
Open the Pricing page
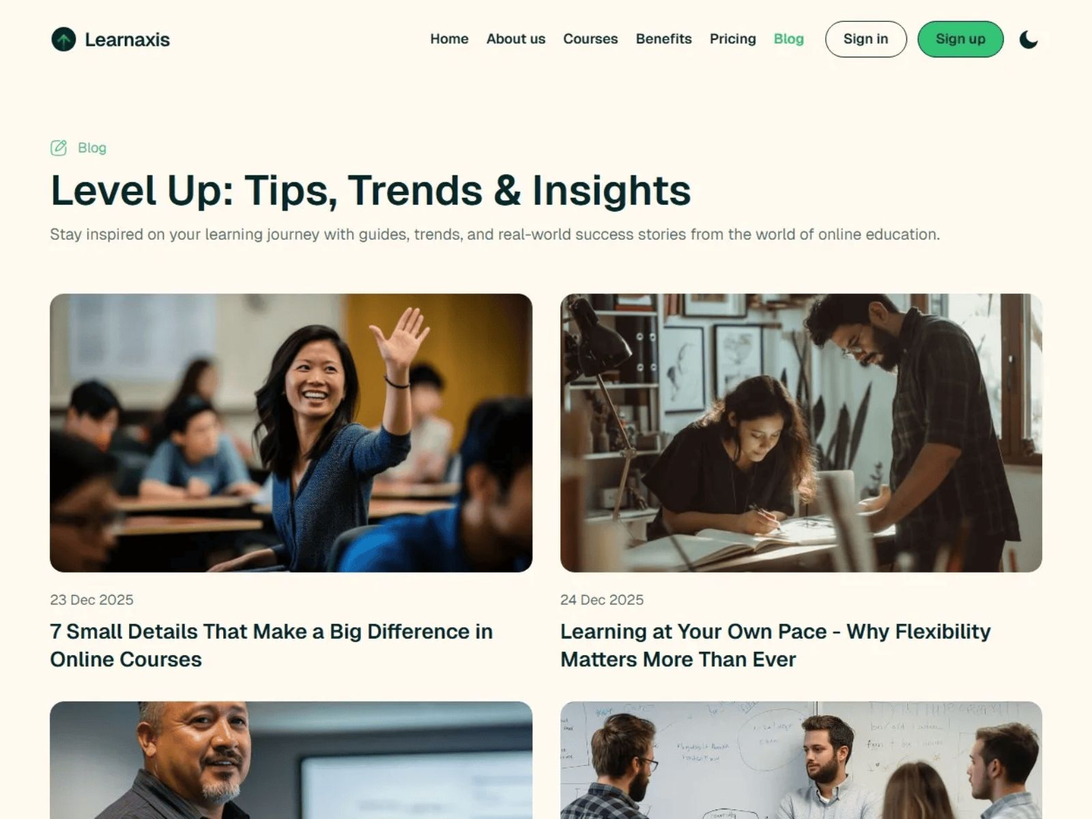pyautogui.click(x=732, y=39)
